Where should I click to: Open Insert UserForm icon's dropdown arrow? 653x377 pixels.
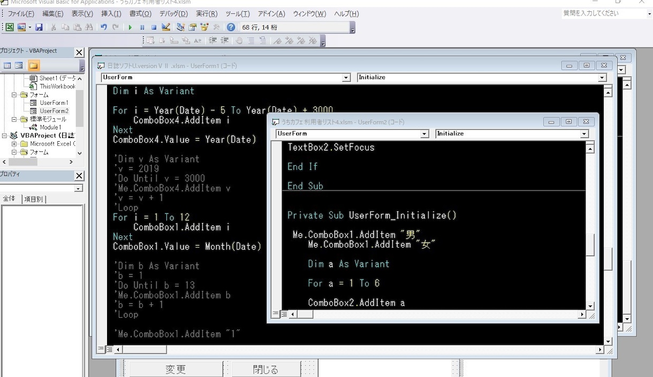[x=29, y=27]
